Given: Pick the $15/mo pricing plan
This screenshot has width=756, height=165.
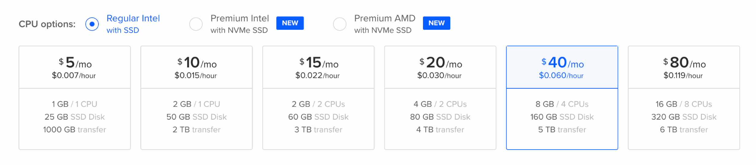Looking at the screenshot, I should coord(318,98).
